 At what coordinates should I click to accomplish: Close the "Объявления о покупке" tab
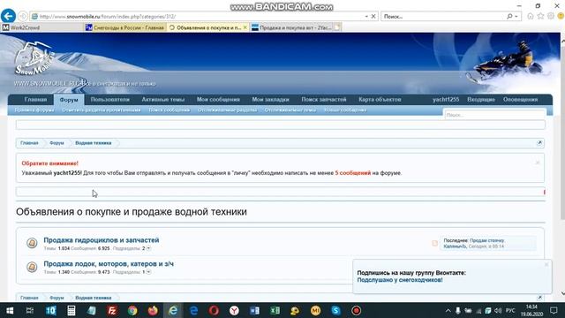pyautogui.click(x=245, y=27)
